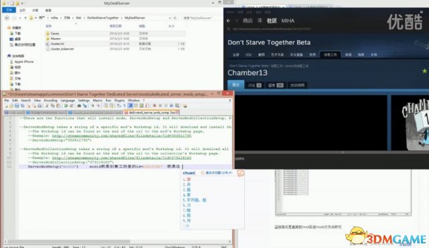Toggle the highlighted word wrap toolbar button
This screenshot has width=429, height=248.
(x=130, y=106)
